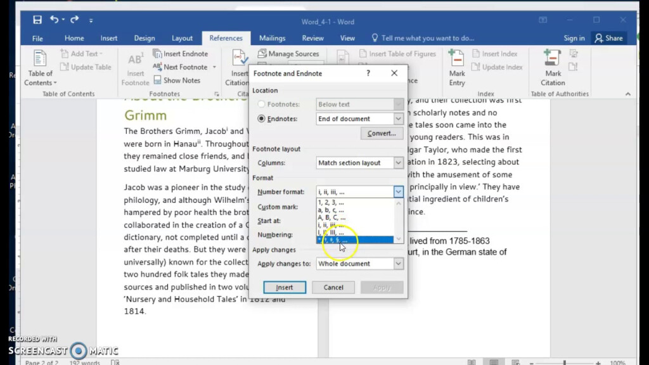Image resolution: width=649 pixels, height=365 pixels.
Task: Click the Insert Table of Authorities icon
Action: [574, 53]
